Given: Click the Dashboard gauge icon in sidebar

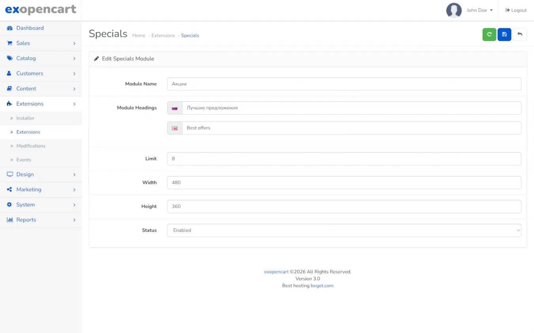Looking at the screenshot, I should (x=10, y=28).
